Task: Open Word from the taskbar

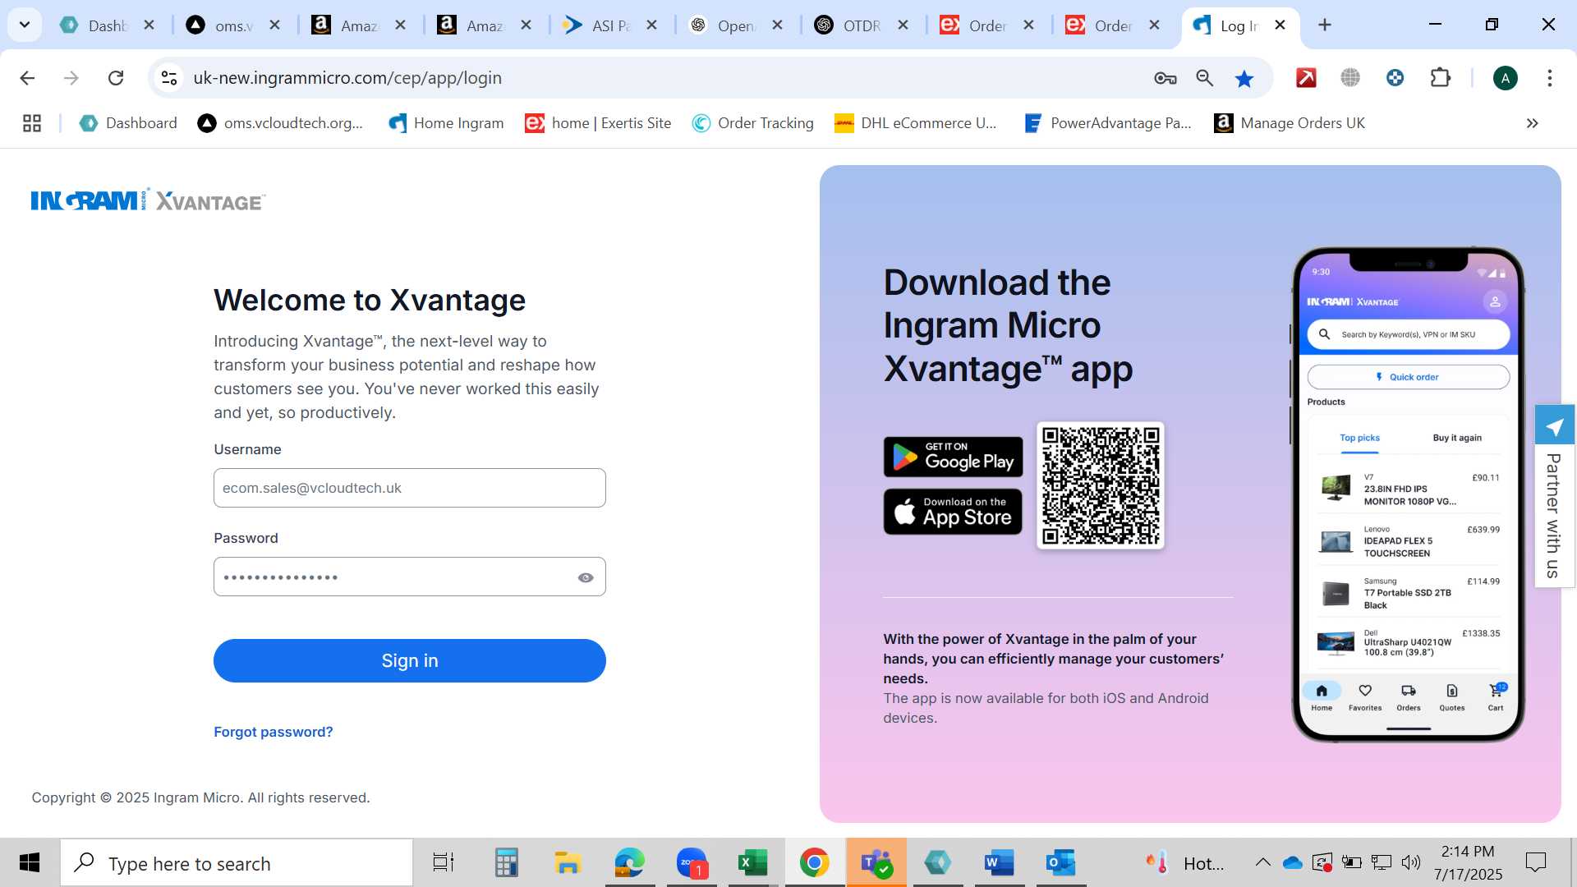Action: (1000, 863)
